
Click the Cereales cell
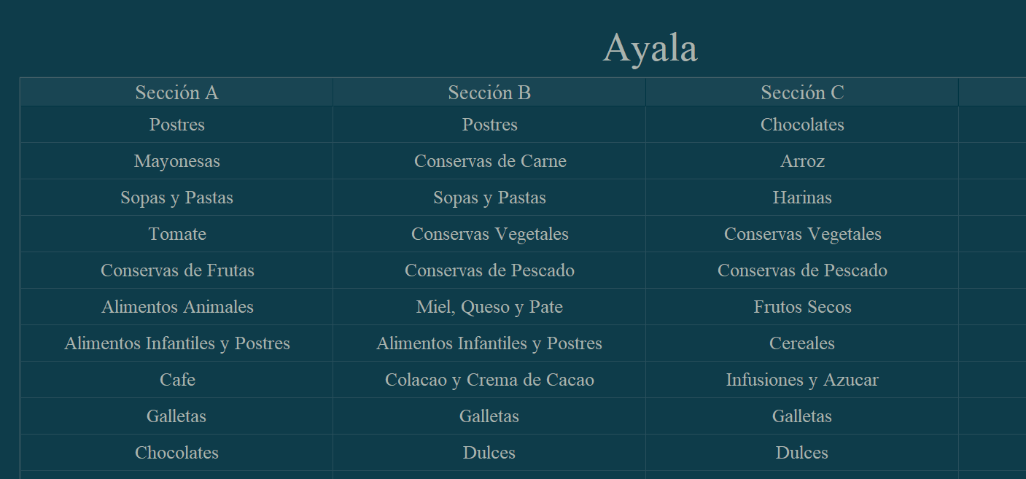[x=802, y=343]
